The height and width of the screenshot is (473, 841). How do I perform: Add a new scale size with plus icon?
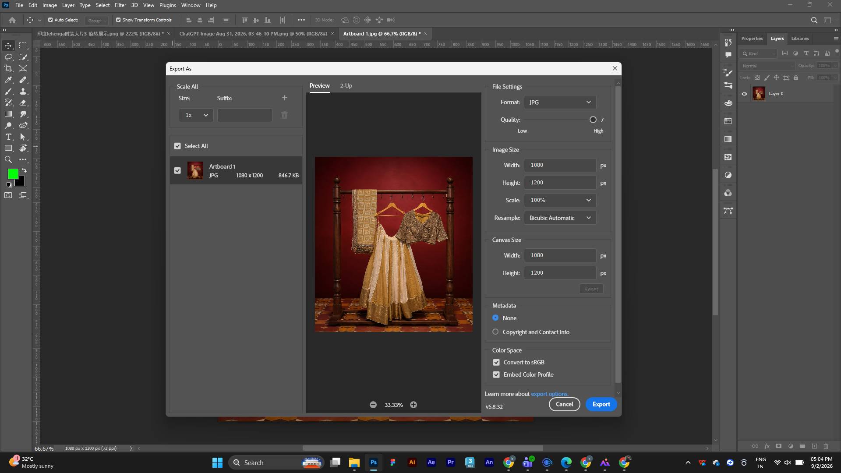(285, 98)
